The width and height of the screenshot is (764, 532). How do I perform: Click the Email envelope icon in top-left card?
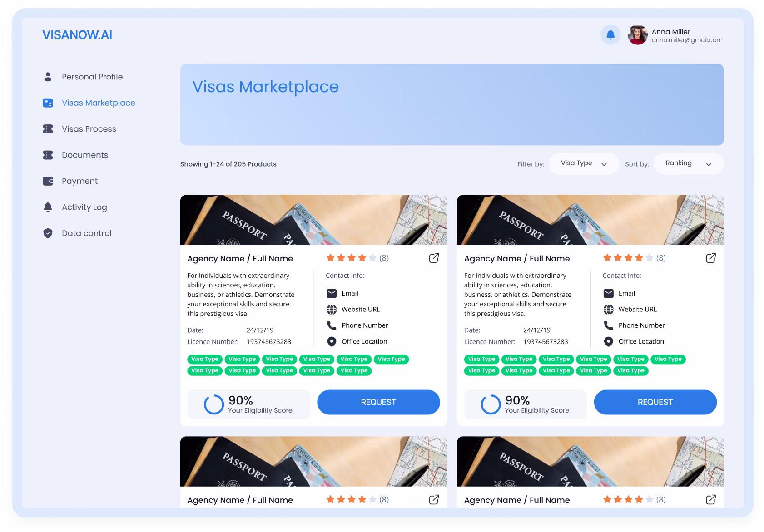click(332, 293)
